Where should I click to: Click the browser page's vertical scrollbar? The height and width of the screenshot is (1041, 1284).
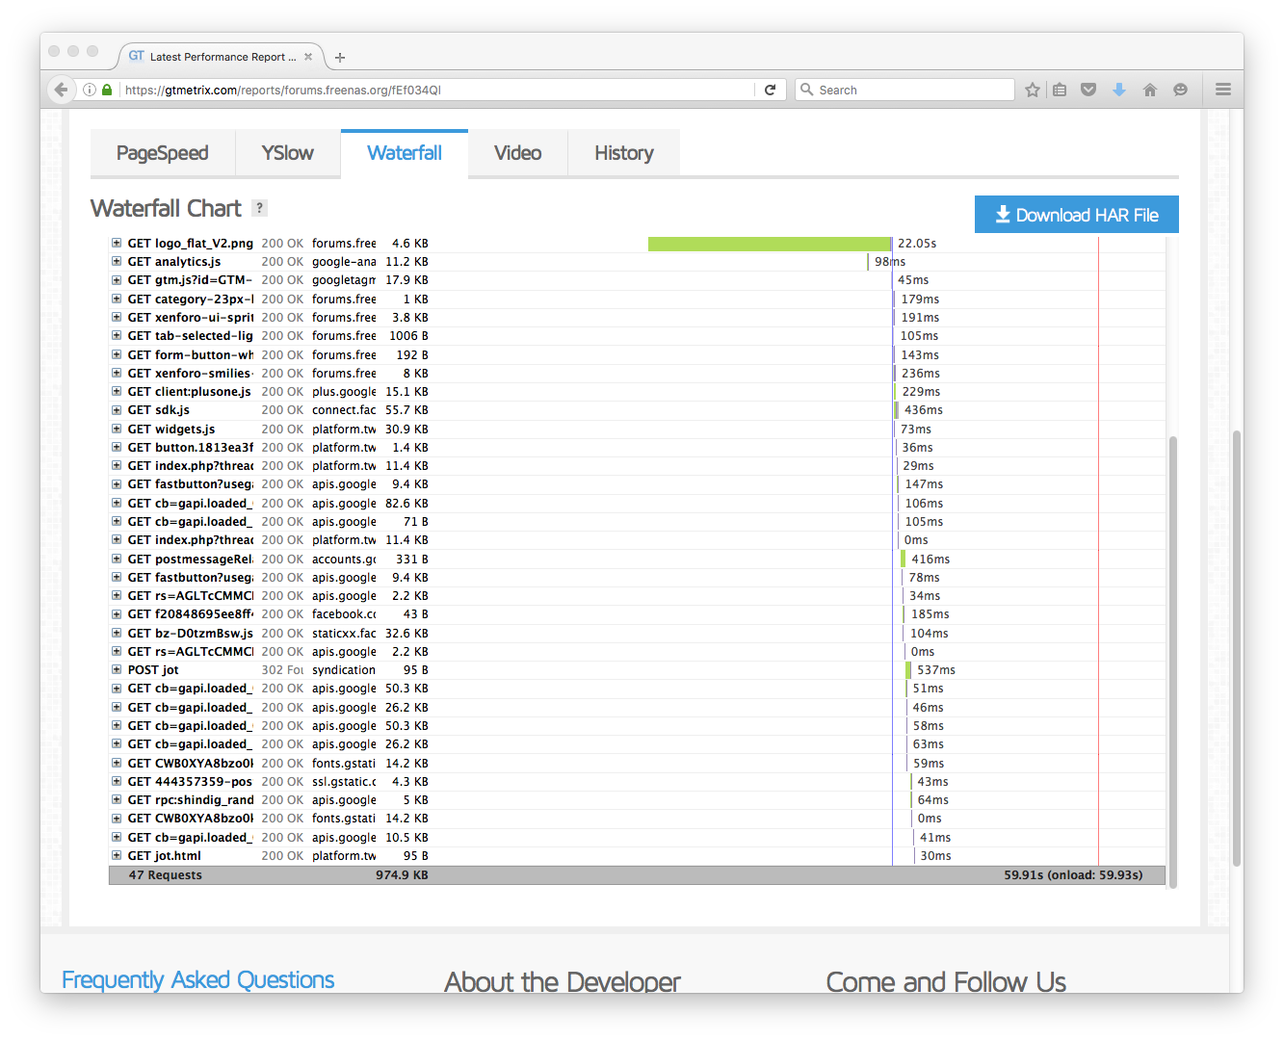[x=1237, y=648]
